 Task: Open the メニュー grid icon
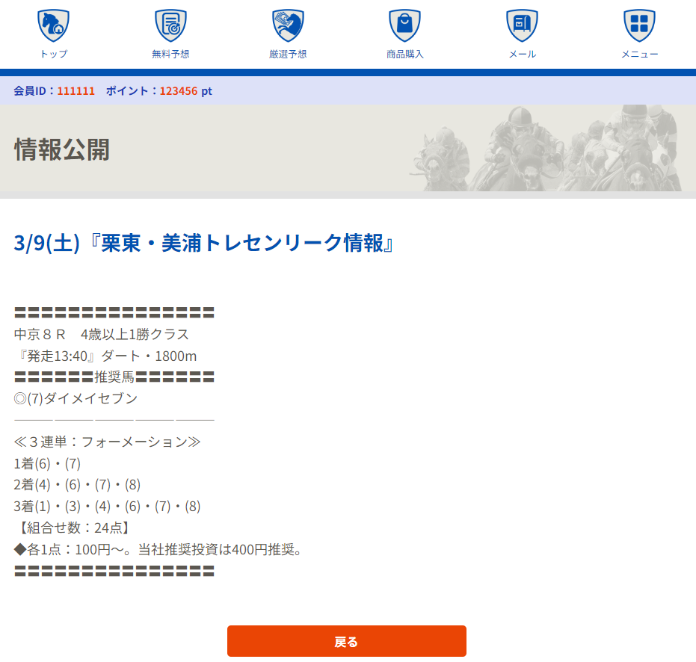pyautogui.click(x=639, y=25)
